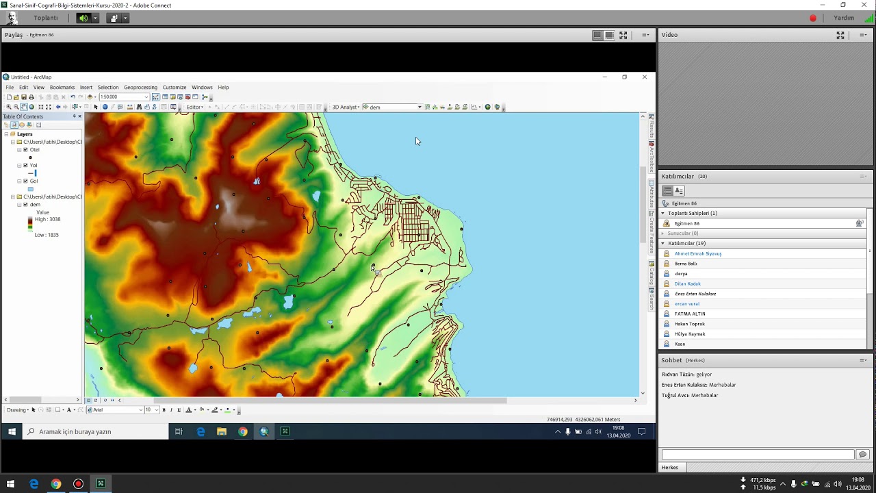This screenshot has height=493, width=876.
Task: Click the Toplantı menu in Adobe Connect
Action: pyautogui.click(x=46, y=18)
